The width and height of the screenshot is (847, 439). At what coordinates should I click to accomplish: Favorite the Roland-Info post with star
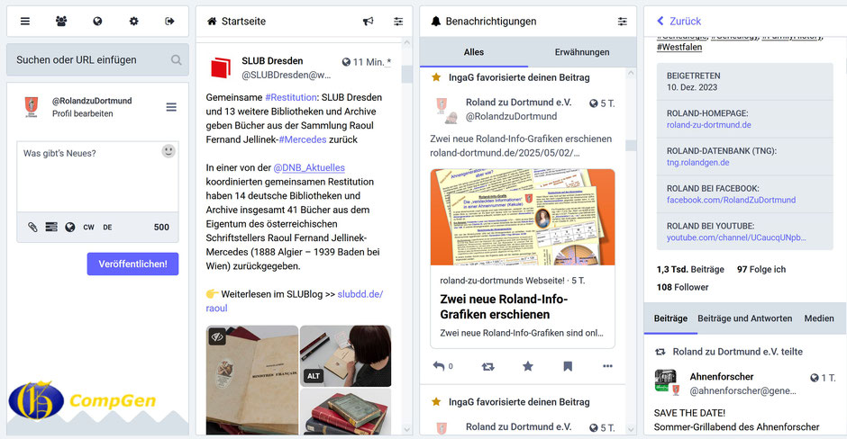528,366
